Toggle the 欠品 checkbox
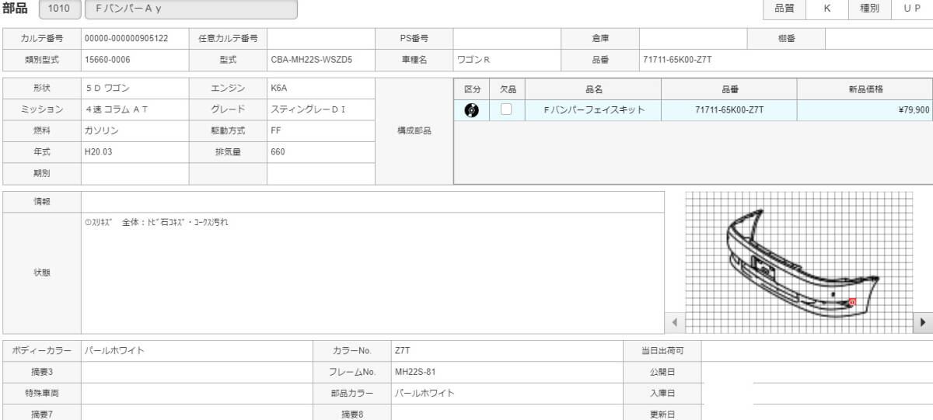Image resolution: width=933 pixels, height=420 pixels. click(506, 110)
